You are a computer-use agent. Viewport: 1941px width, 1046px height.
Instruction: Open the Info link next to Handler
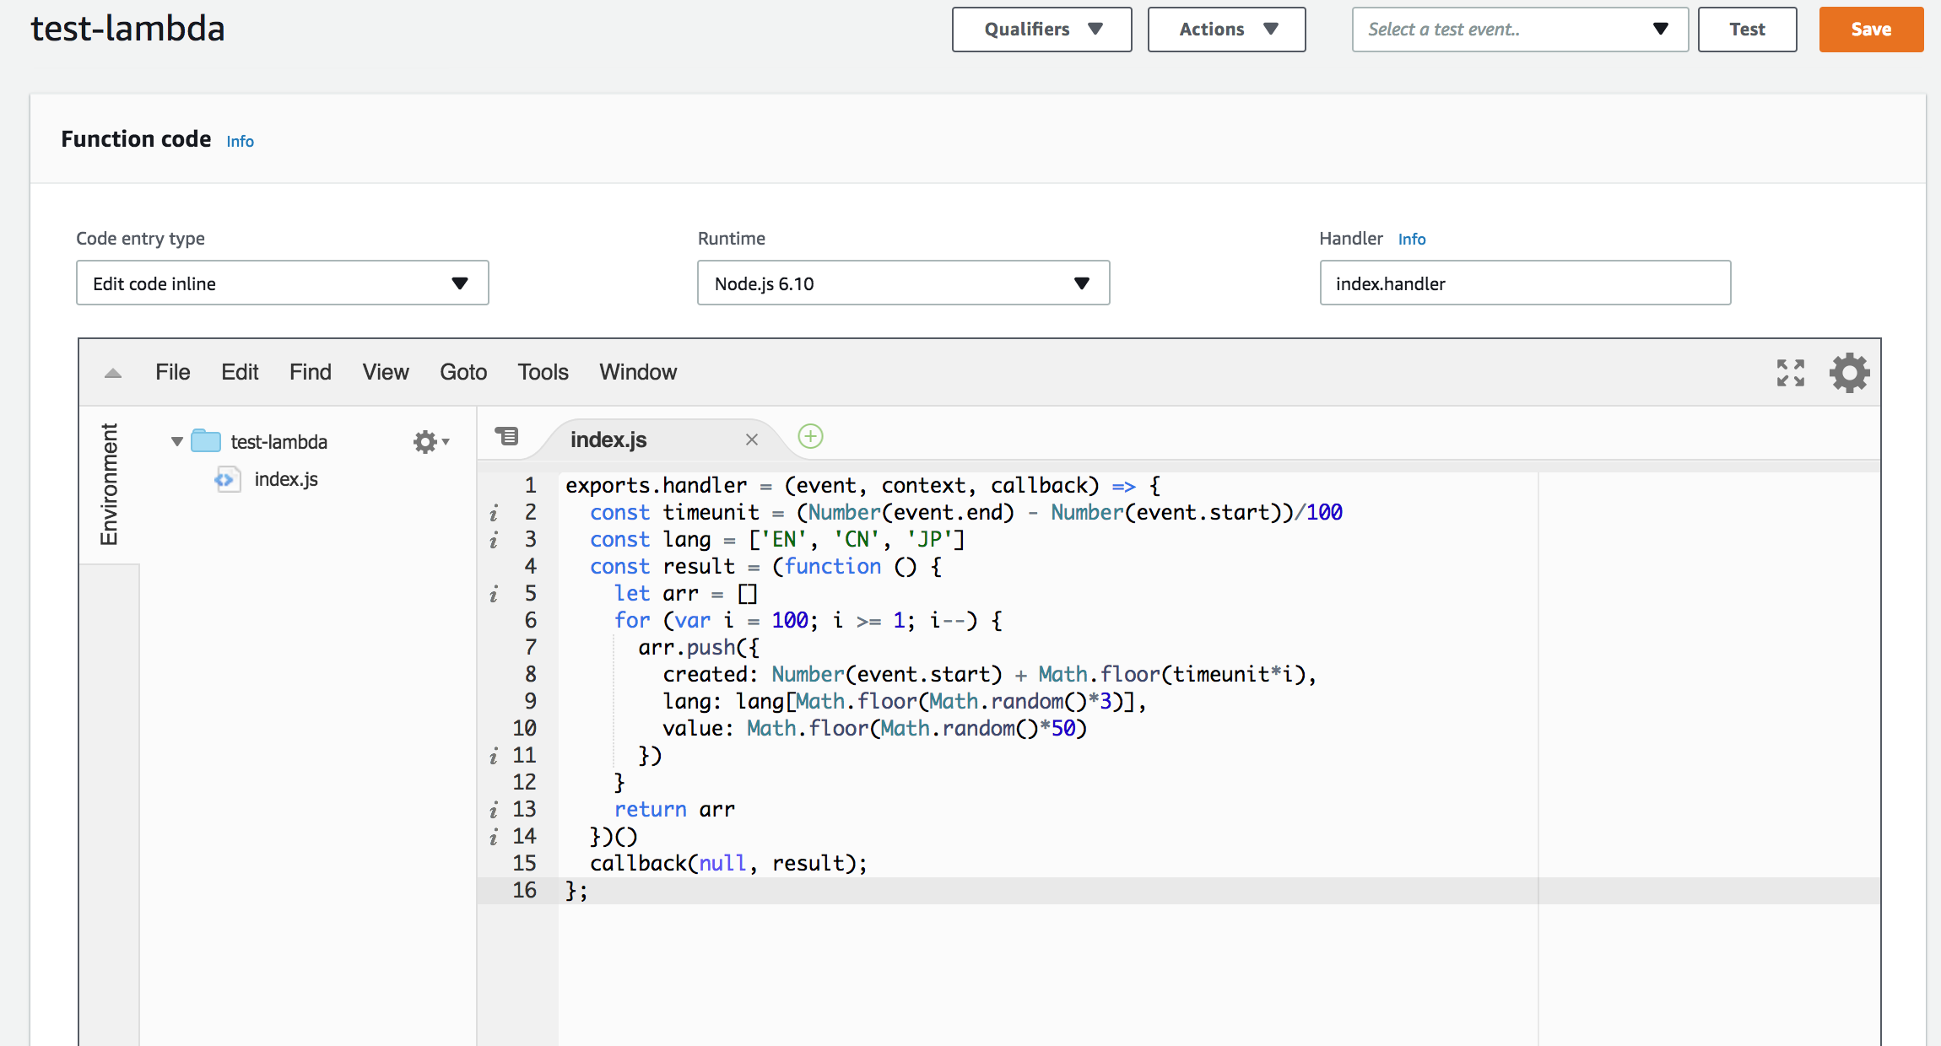[1412, 239]
